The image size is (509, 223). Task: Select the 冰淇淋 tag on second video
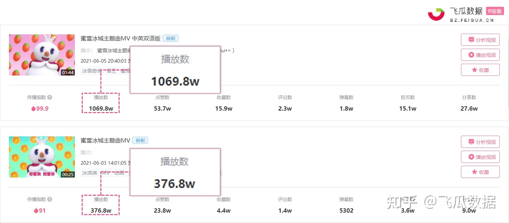coord(90,173)
